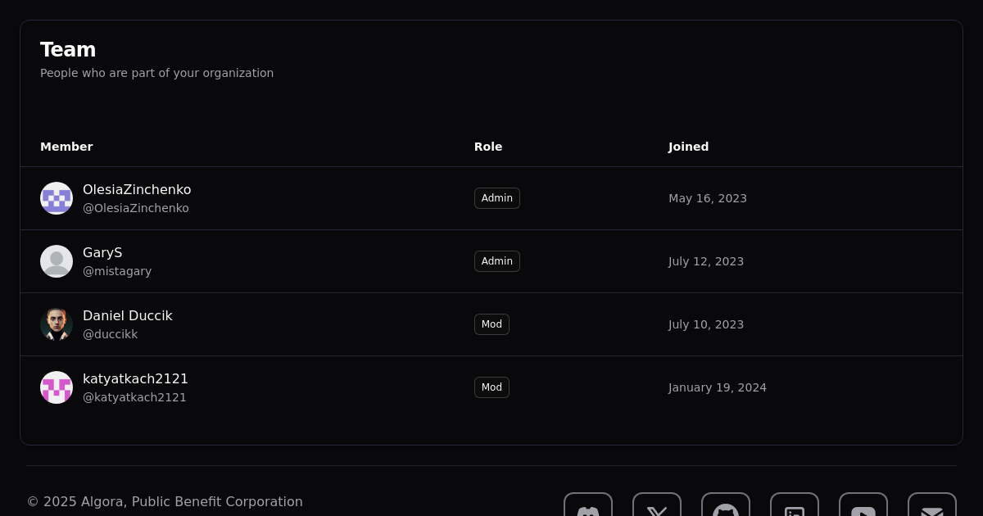Open the X (Twitter) footer icon

coord(657,508)
